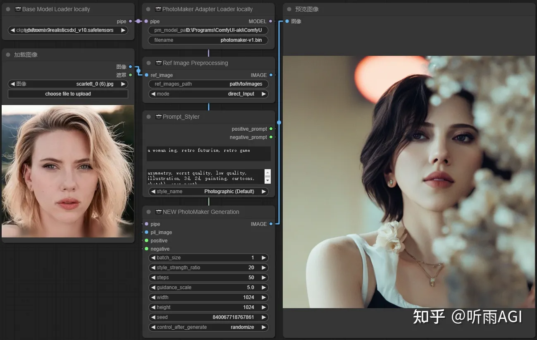Click the style_name right arrow

pyautogui.click(x=264, y=192)
